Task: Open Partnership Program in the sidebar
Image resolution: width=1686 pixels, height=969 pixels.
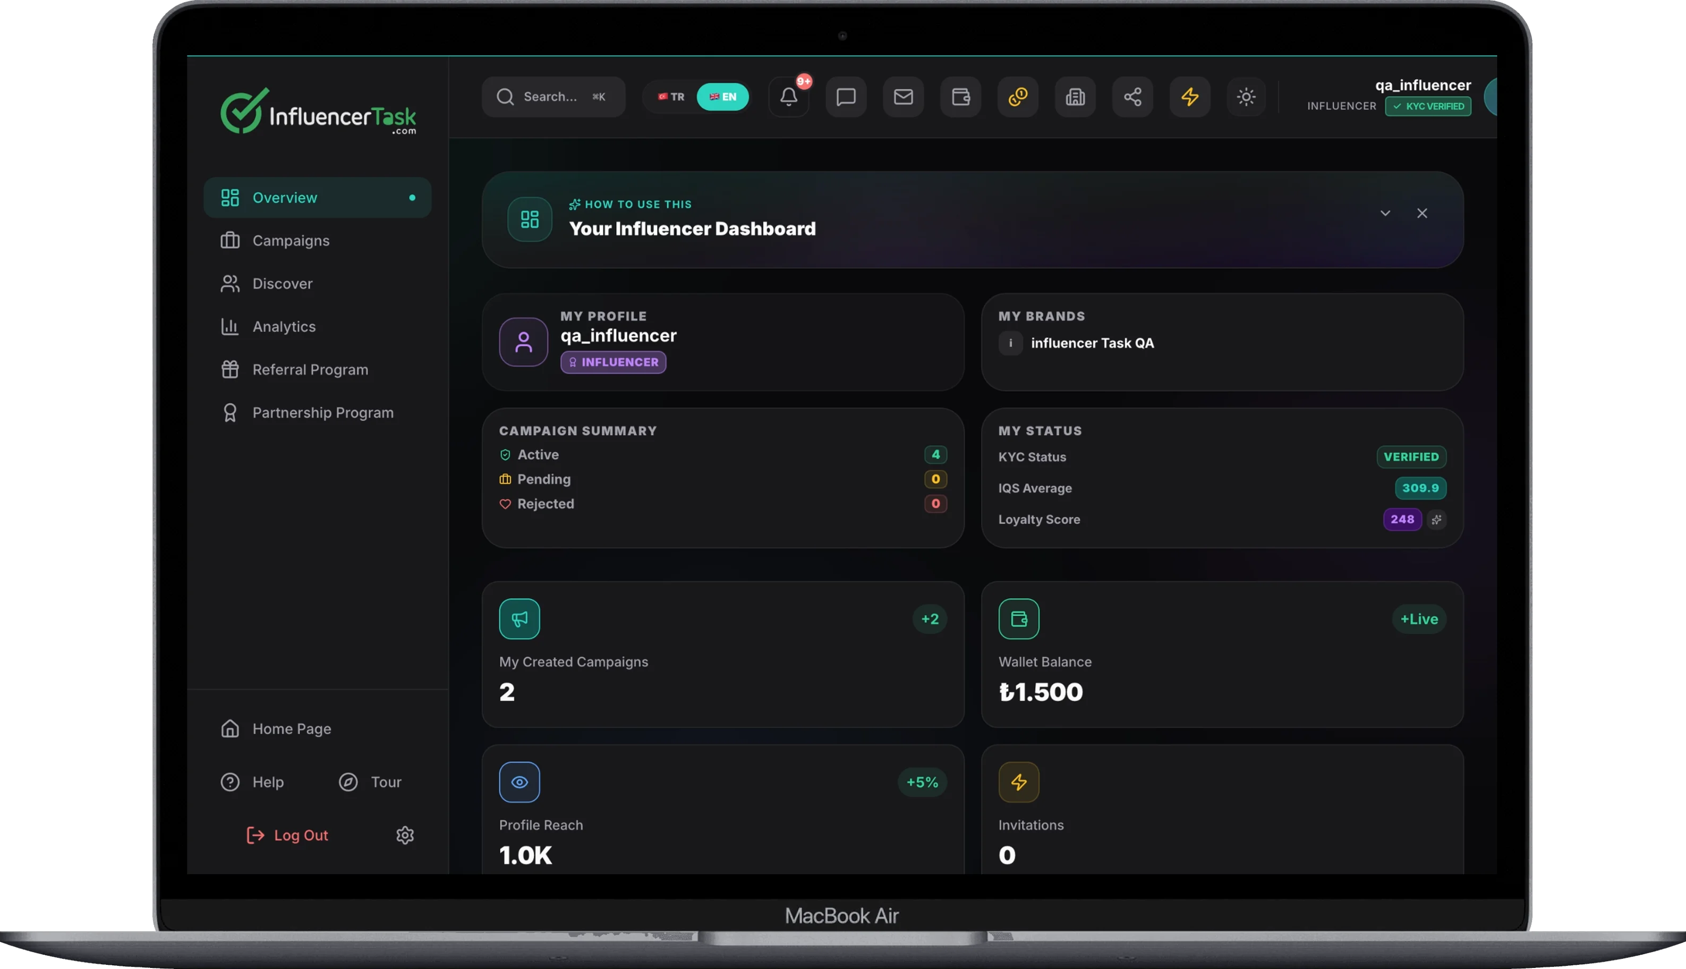Action: [x=317, y=413]
